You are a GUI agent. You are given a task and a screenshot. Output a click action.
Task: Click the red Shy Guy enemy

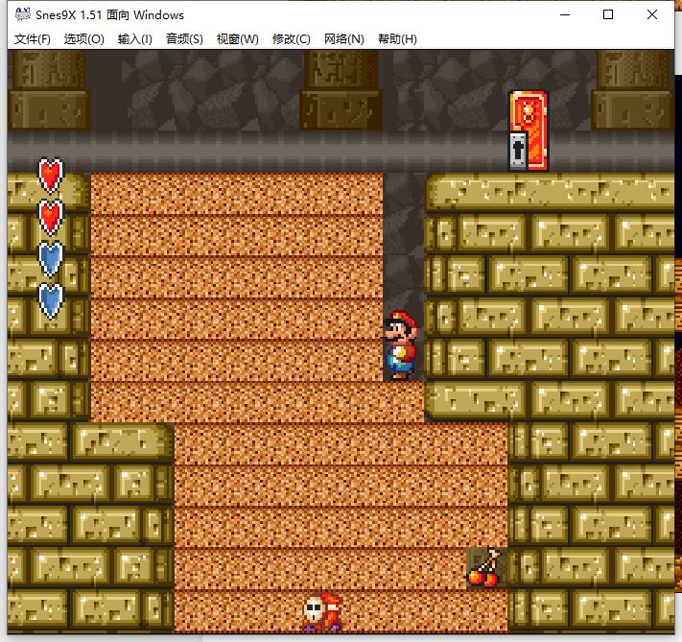tap(322, 611)
